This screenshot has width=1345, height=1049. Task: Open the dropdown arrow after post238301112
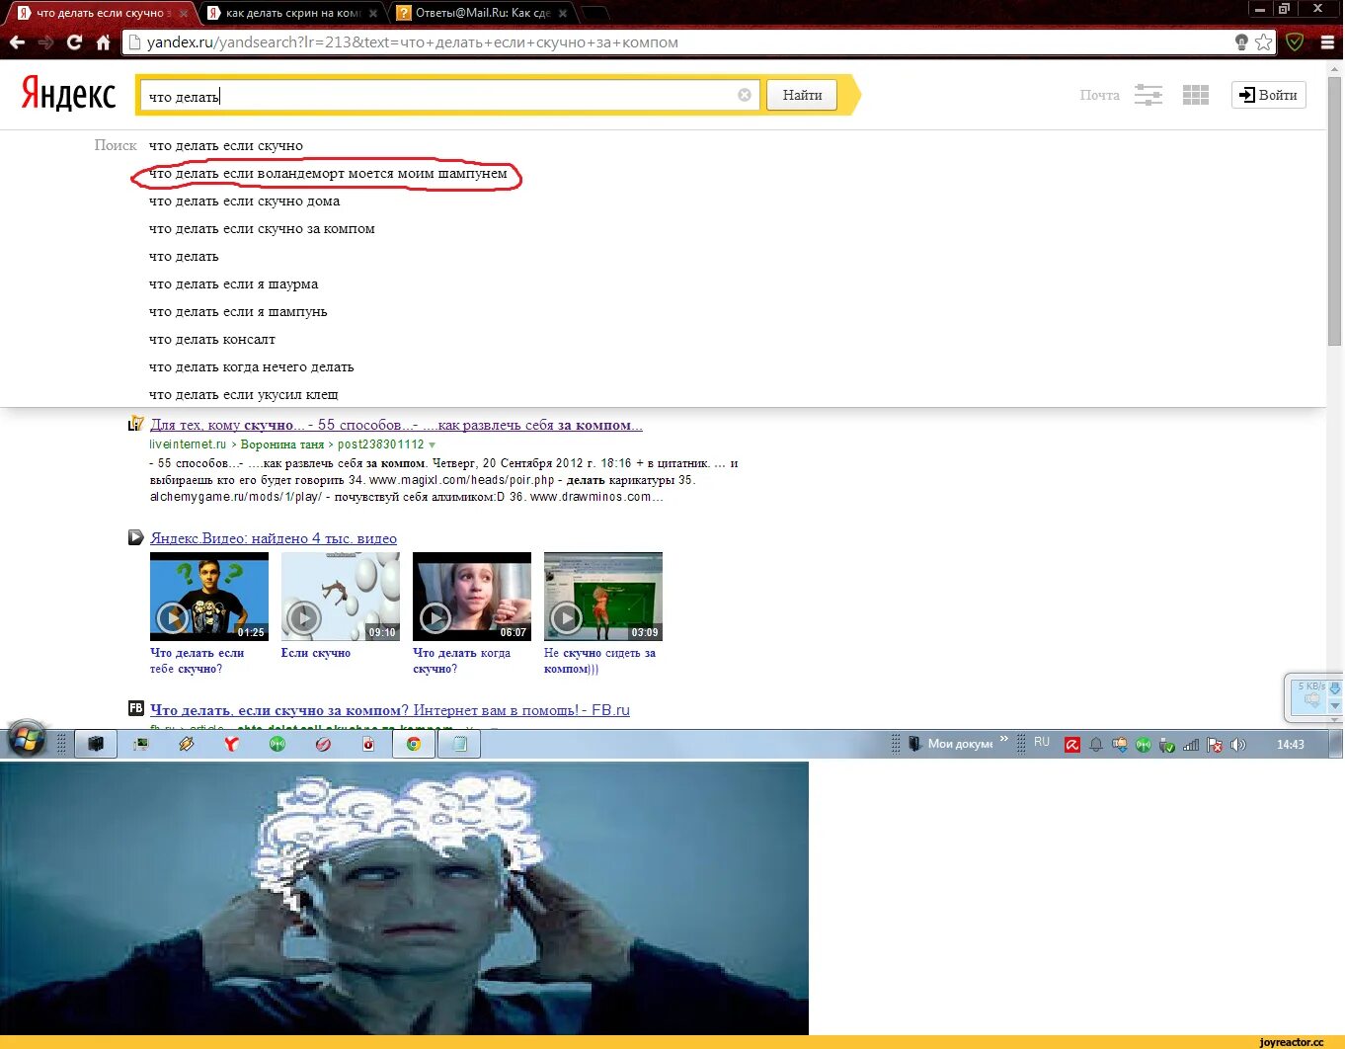[433, 445]
